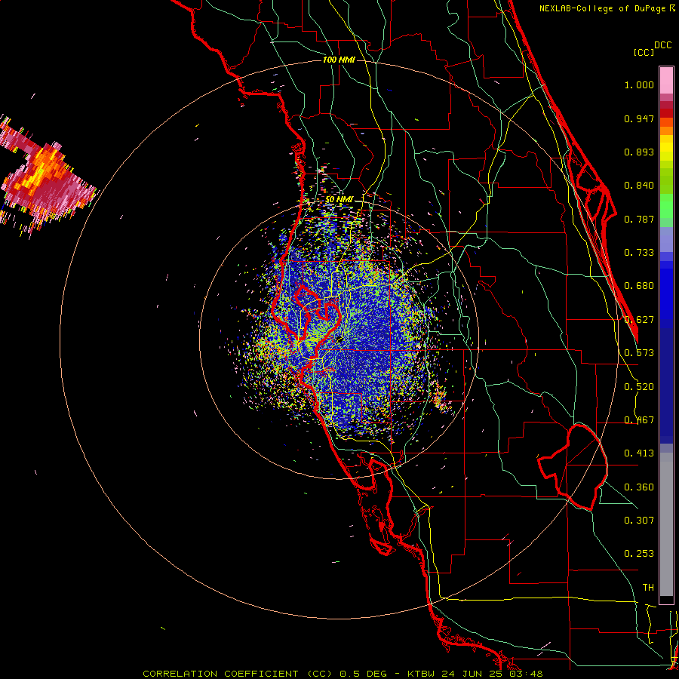The image size is (679, 679).
Task: Click the gray low-value segment of the color bar
Action: coord(666,525)
